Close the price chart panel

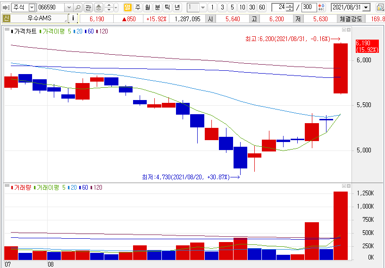tap(348, 30)
